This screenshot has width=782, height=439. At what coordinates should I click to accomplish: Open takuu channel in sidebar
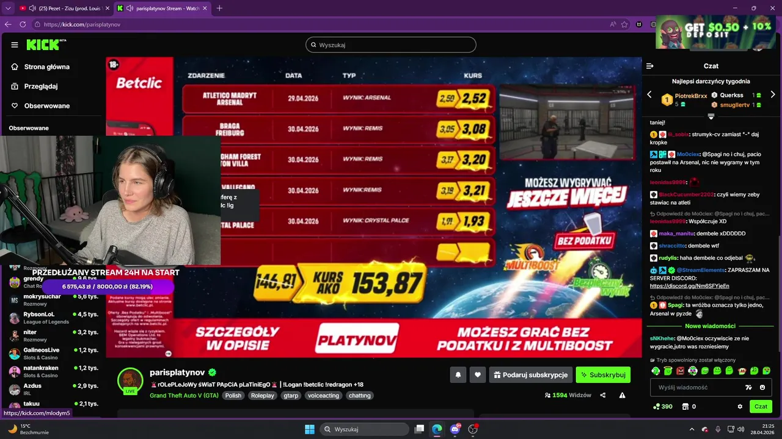[x=53, y=405]
